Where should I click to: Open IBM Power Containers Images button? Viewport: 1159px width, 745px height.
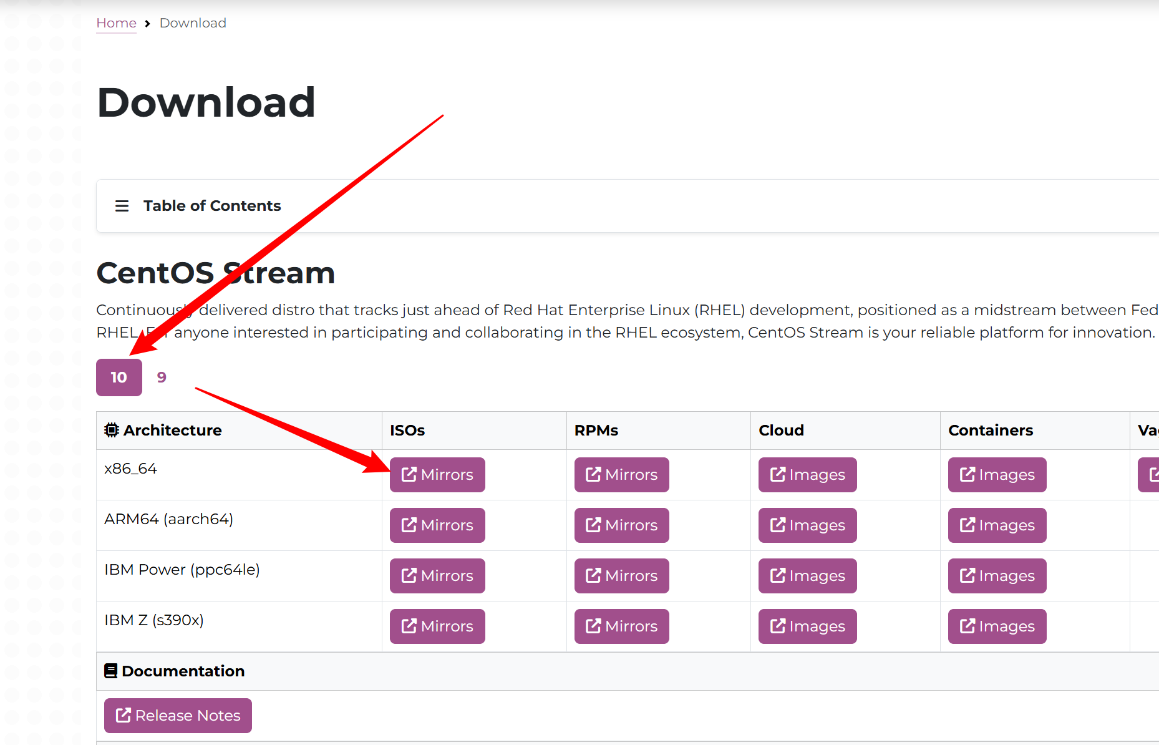point(997,576)
